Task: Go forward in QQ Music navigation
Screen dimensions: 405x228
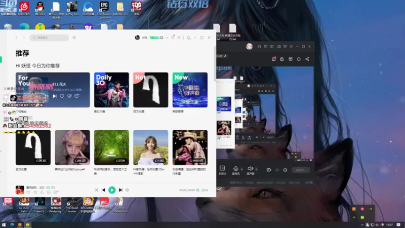Action: 24,37
